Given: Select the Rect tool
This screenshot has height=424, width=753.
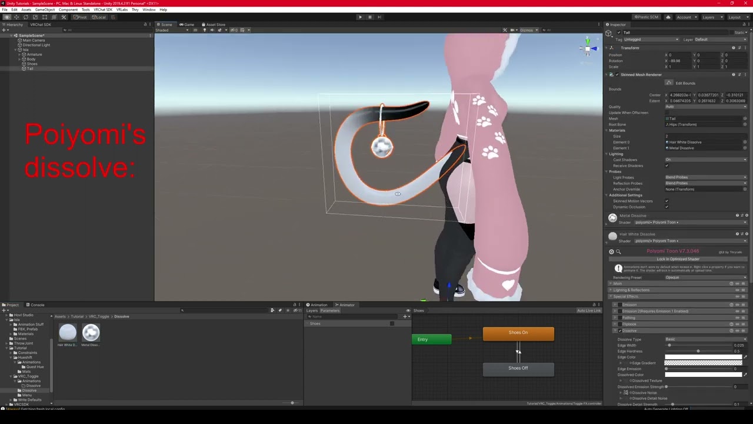Looking at the screenshot, I should coord(44,17).
